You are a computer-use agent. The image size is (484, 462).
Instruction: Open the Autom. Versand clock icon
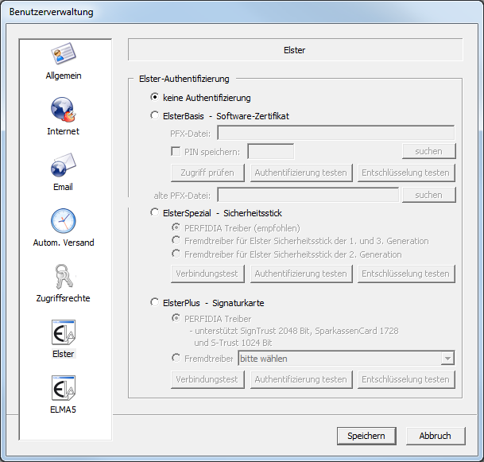[x=64, y=220]
